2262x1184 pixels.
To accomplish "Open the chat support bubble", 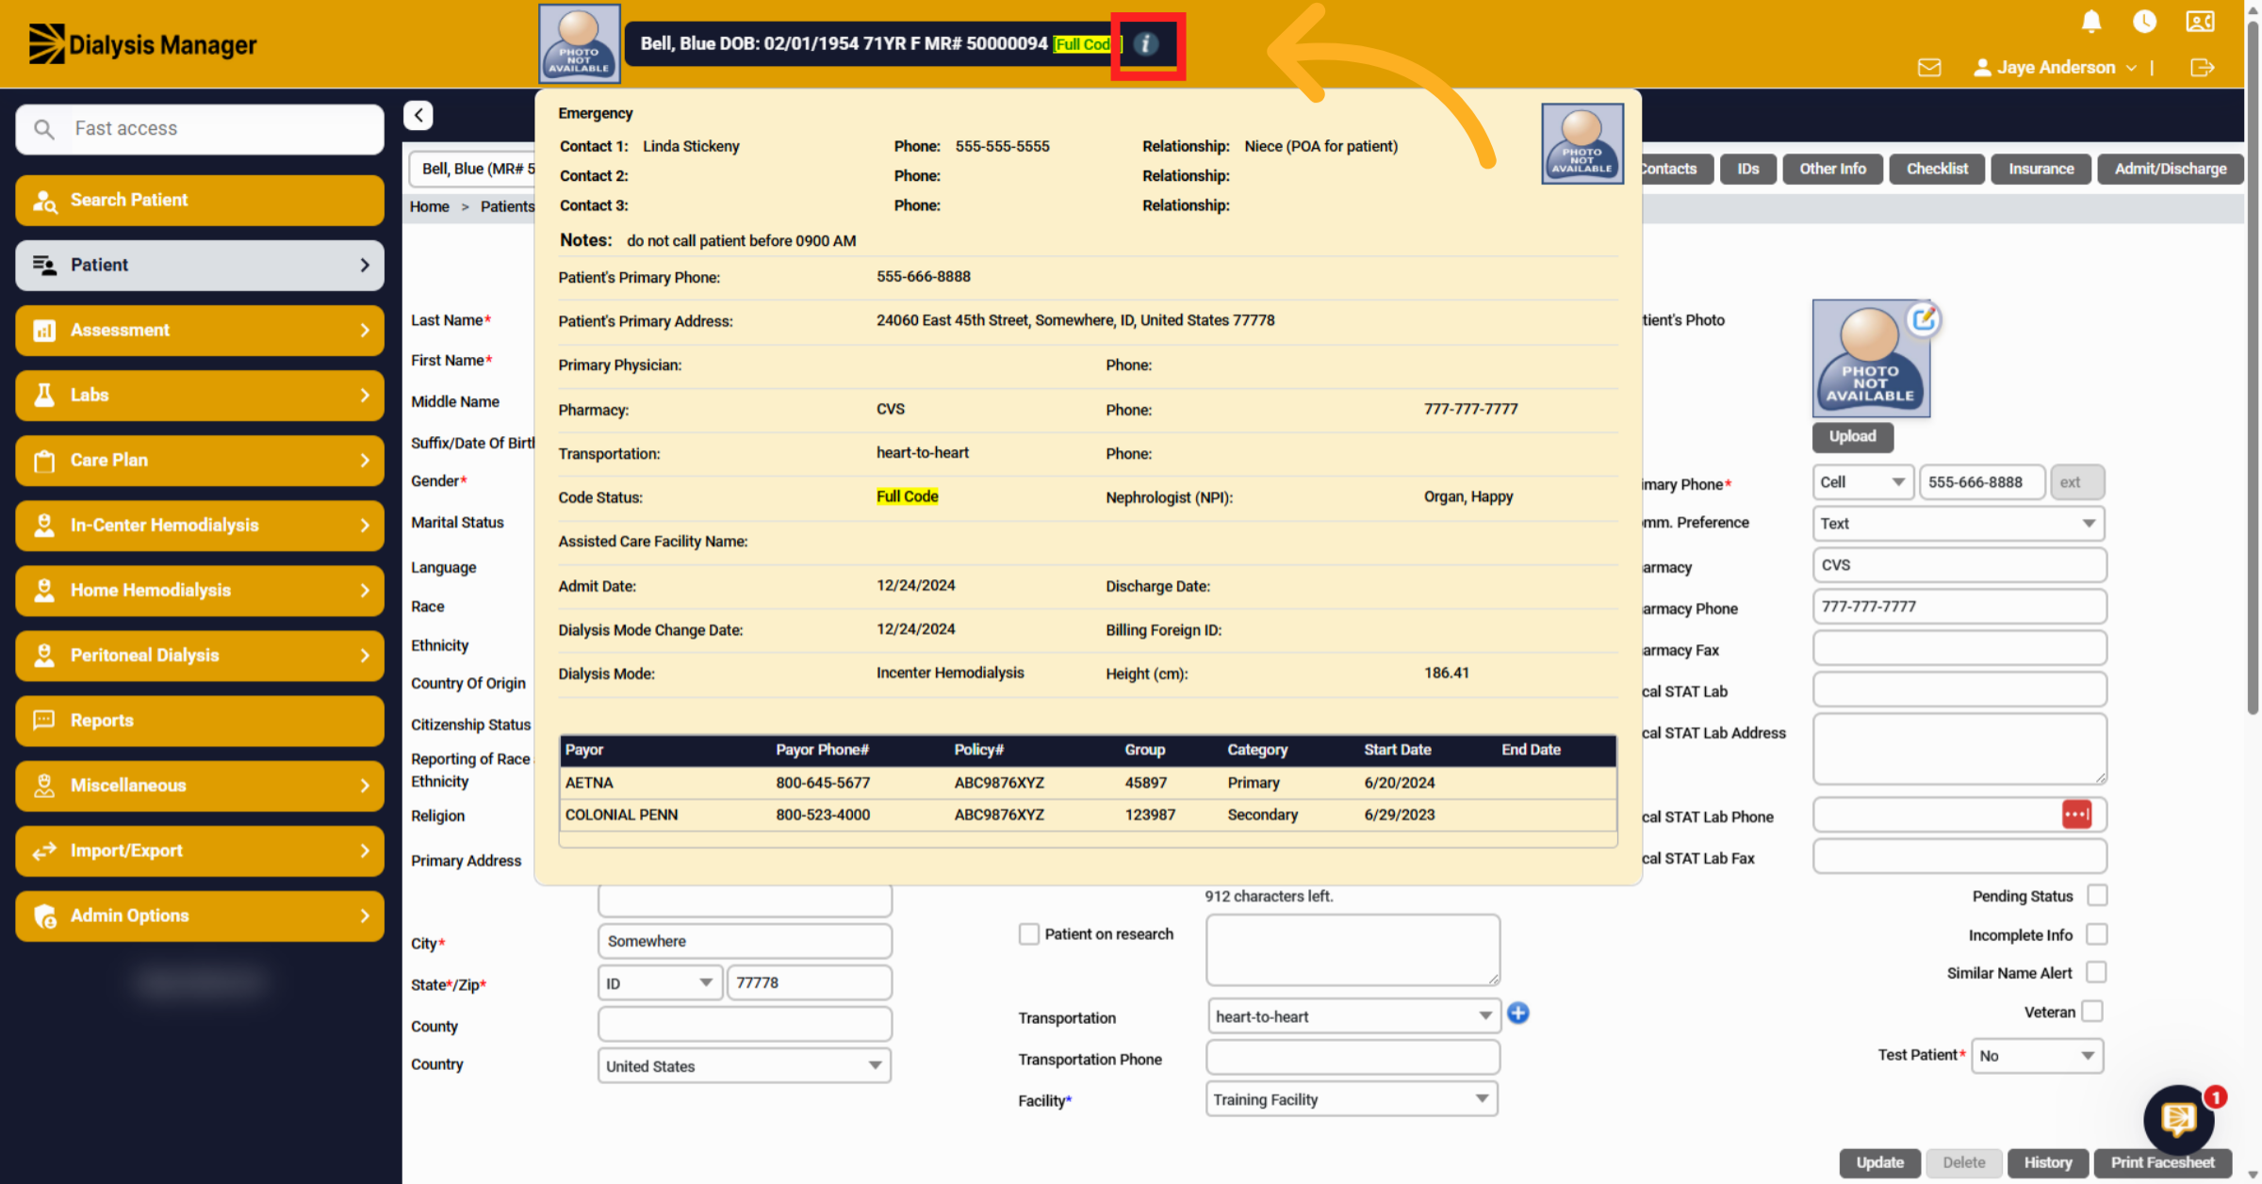I will pos(2178,1119).
